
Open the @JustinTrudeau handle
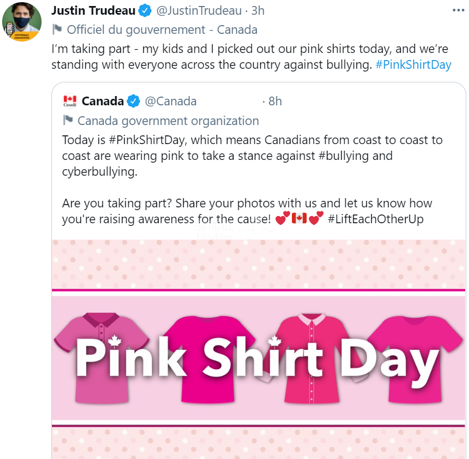[x=199, y=11]
